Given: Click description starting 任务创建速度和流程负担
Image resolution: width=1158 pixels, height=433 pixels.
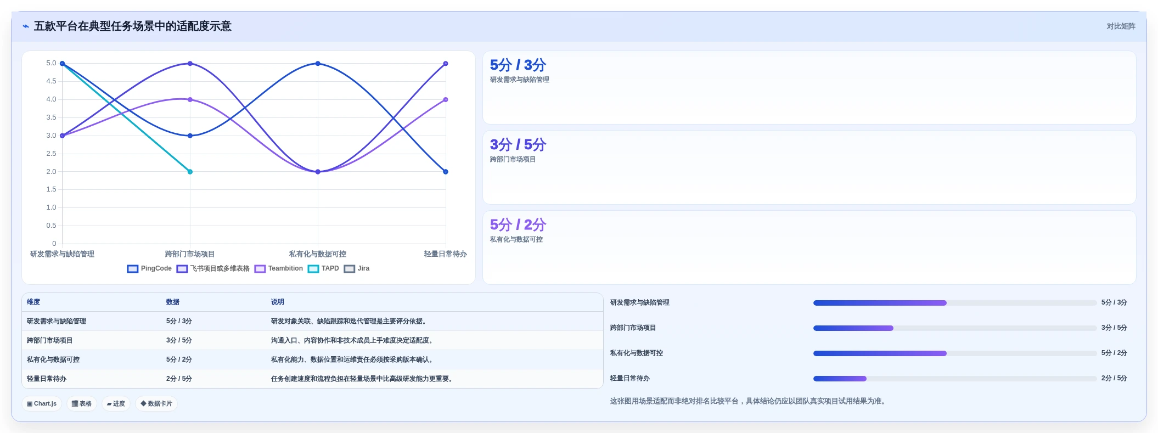Looking at the screenshot, I should 363,379.
